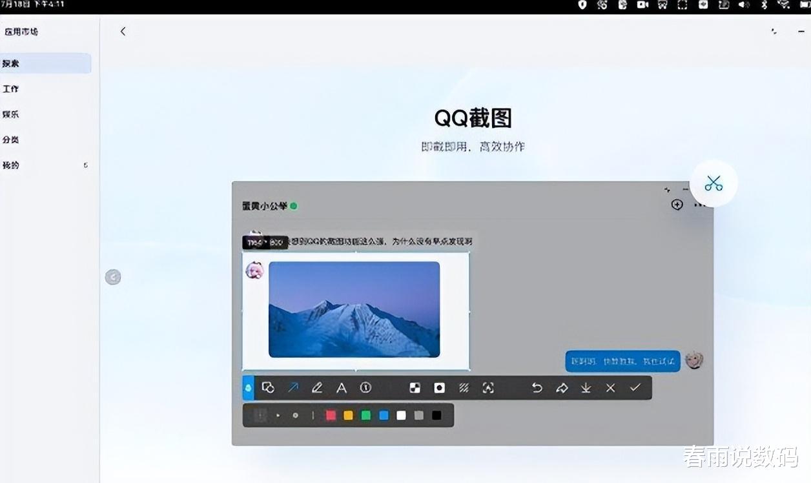
Task: Download the screenshot with save icon
Action: pos(586,387)
